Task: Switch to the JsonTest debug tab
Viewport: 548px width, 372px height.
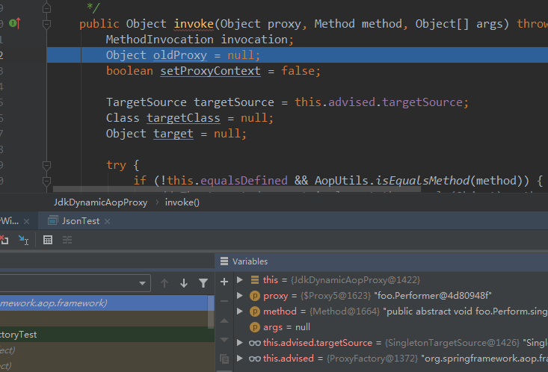Action: click(x=81, y=221)
